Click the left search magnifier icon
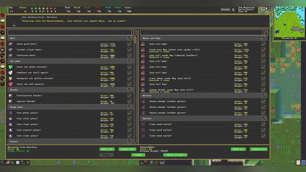The height and width of the screenshot is (172, 306). pos(134,32)
